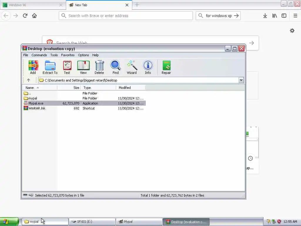Switch to the Windows 96 browser tab
The width and height of the screenshot is (301, 226).
tap(33, 5)
